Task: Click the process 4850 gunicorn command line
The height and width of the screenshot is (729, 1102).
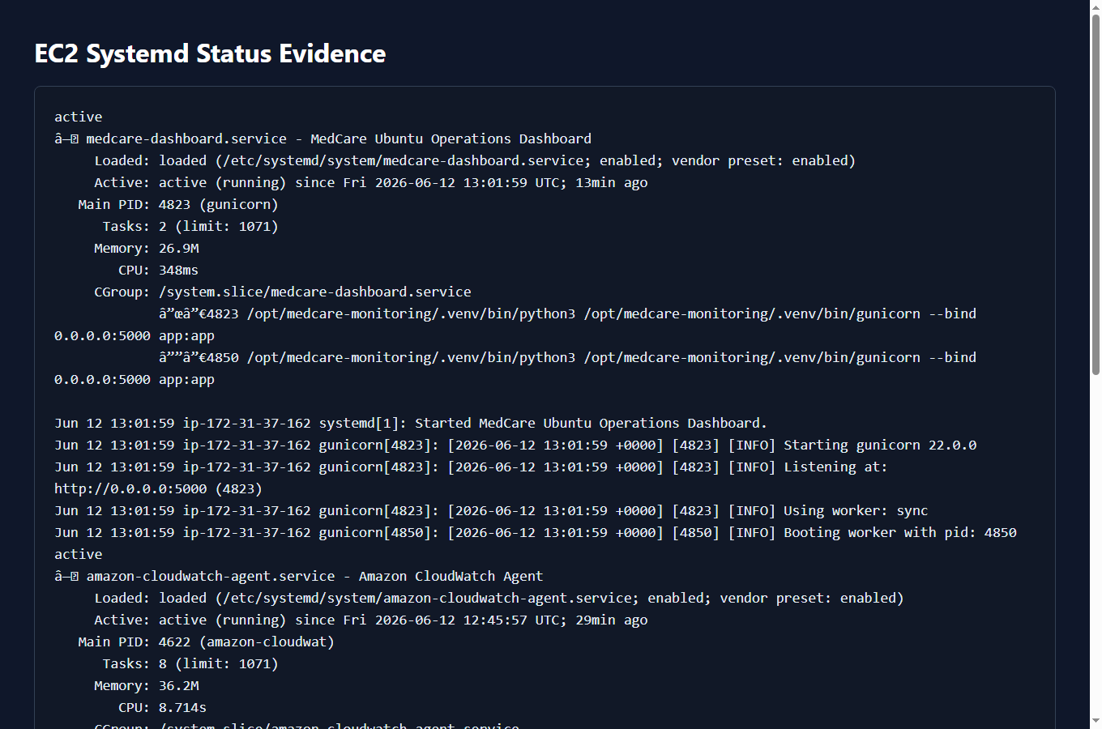Action: pyautogui.click(x=515, y=368)
